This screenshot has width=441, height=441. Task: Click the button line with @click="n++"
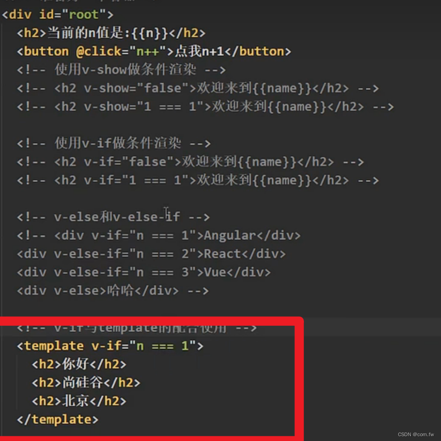click(154, 52)
